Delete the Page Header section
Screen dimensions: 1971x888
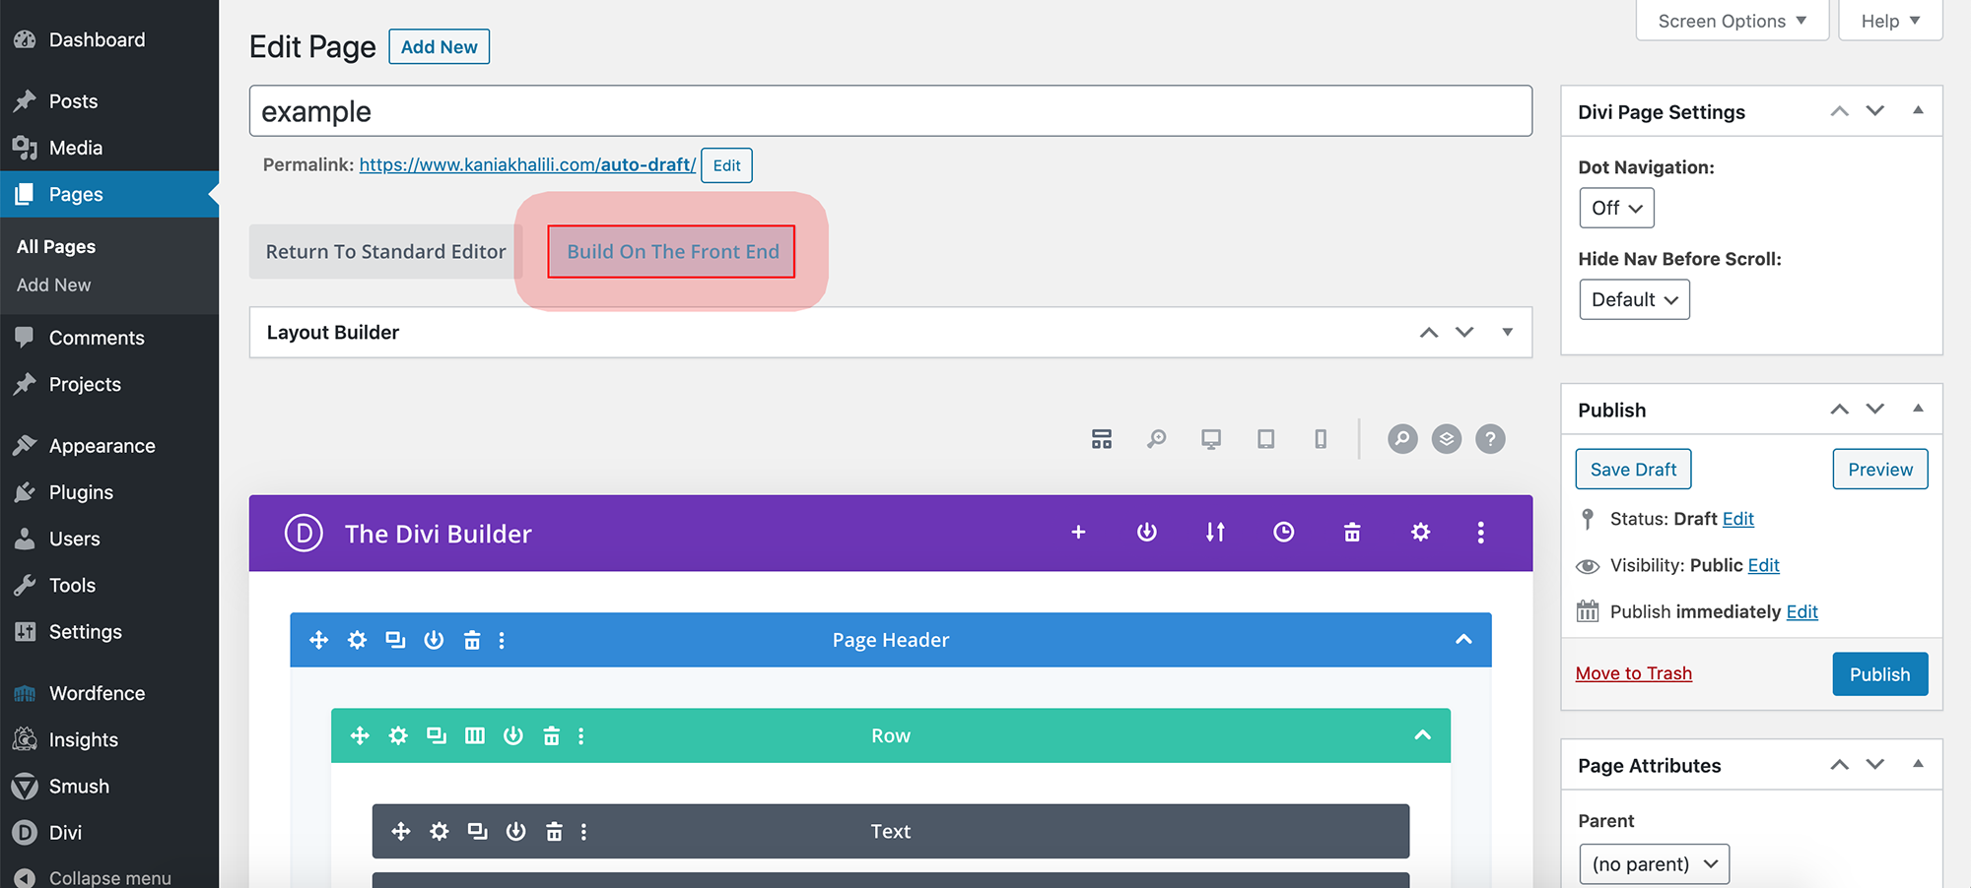tap(472, 640)
